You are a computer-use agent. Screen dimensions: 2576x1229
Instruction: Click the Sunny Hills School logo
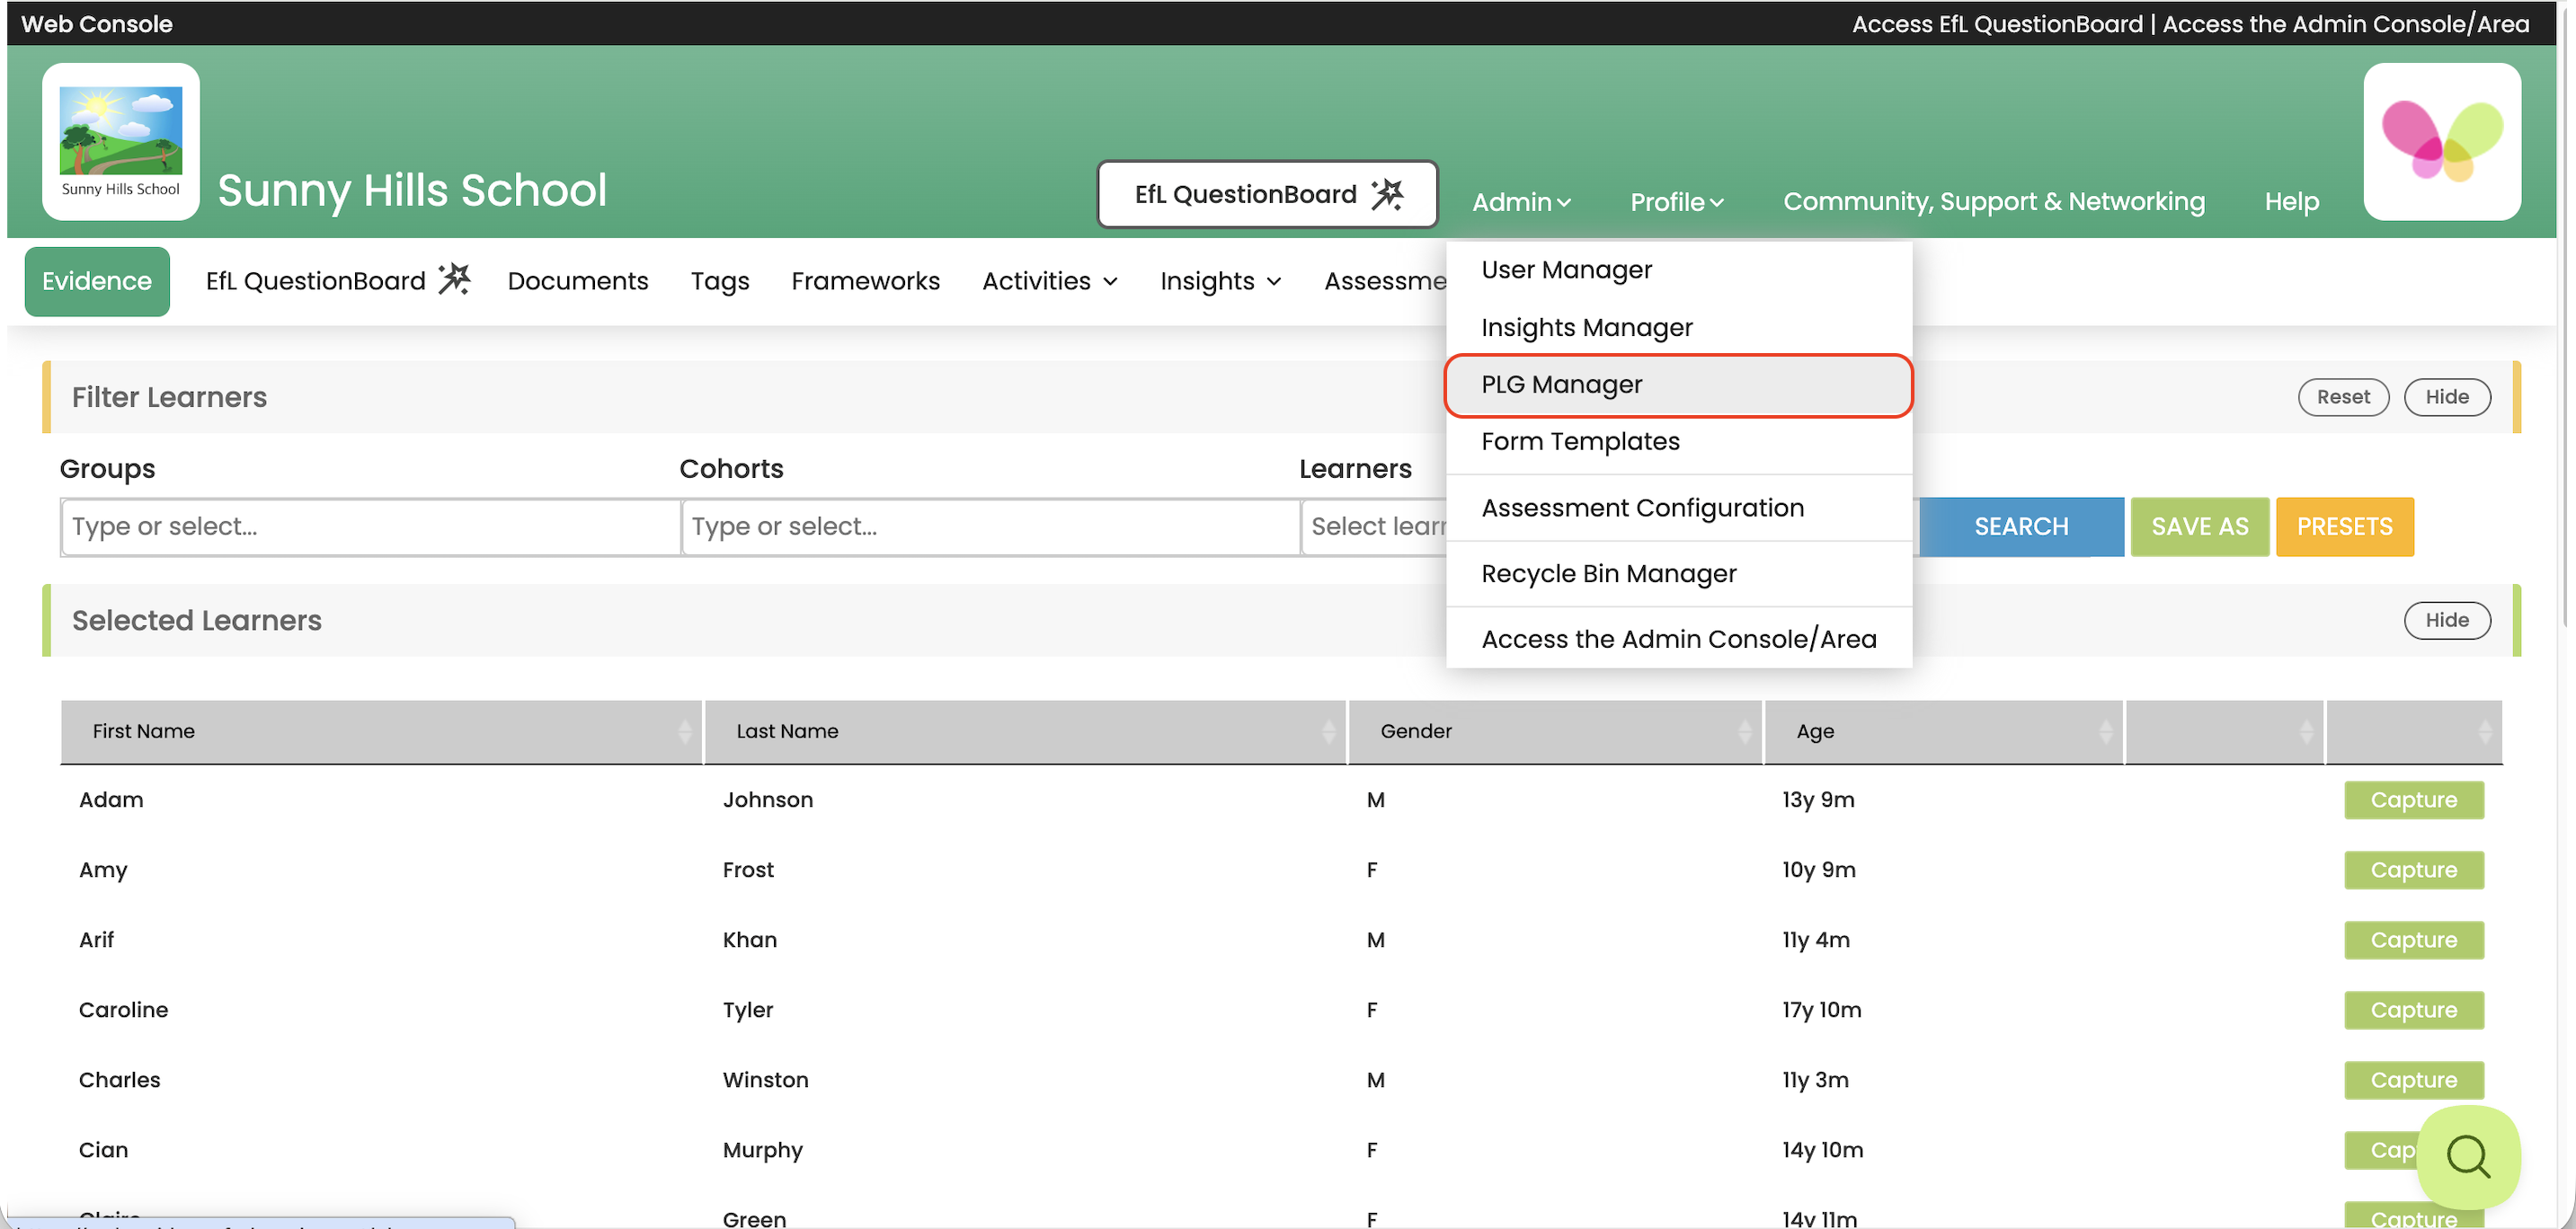(x=120, y=141)
